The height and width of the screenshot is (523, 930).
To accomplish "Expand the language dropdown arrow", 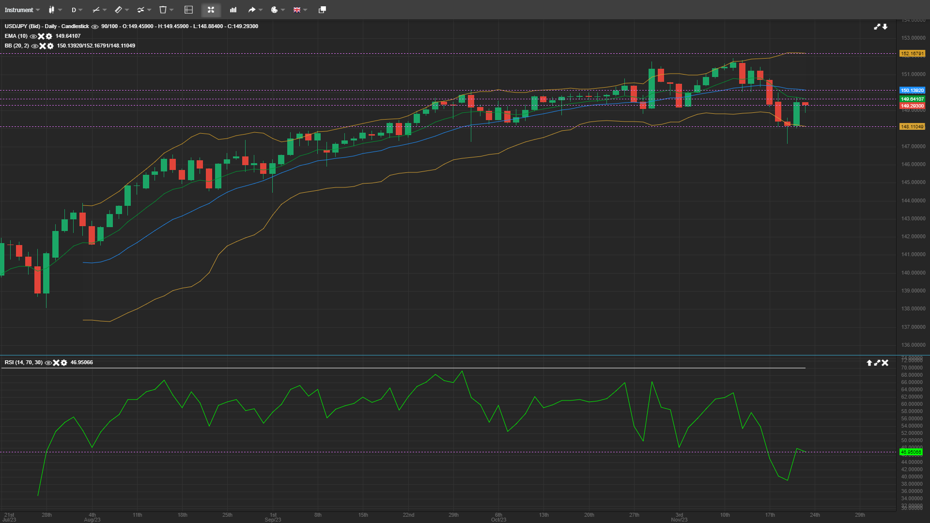I will pos(305,10).
